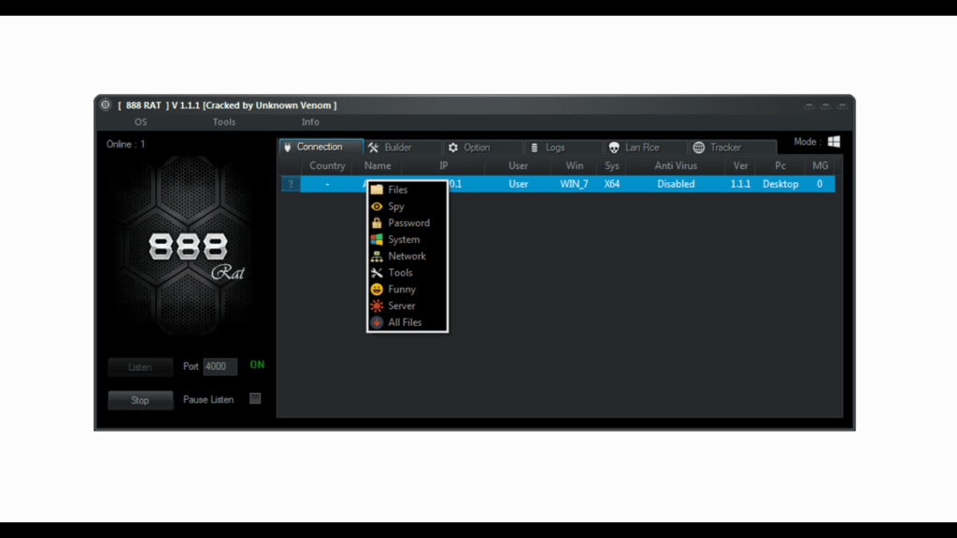Image resolution: width=957 pixels, height=538 pixels.
Task: Click the WIN_7 cell in client row
Action: click(575, 184)
